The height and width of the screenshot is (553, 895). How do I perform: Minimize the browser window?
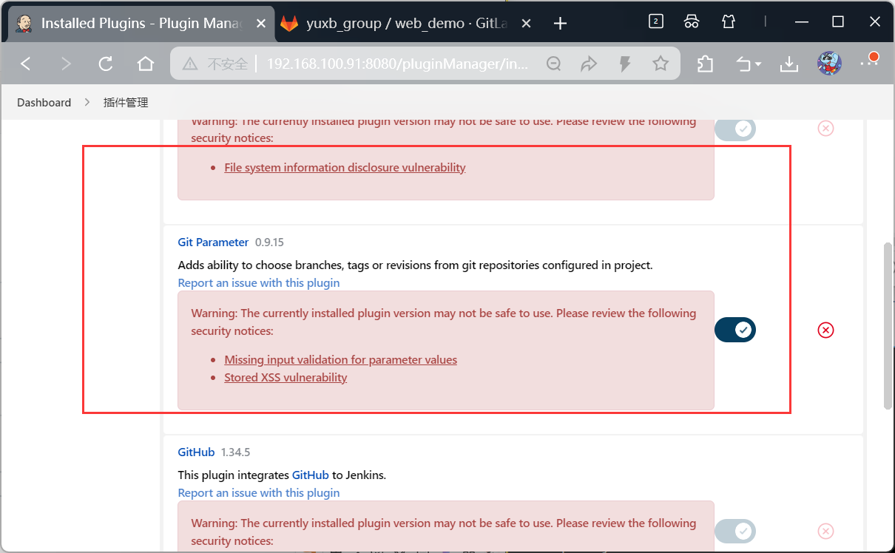point(801,21)
